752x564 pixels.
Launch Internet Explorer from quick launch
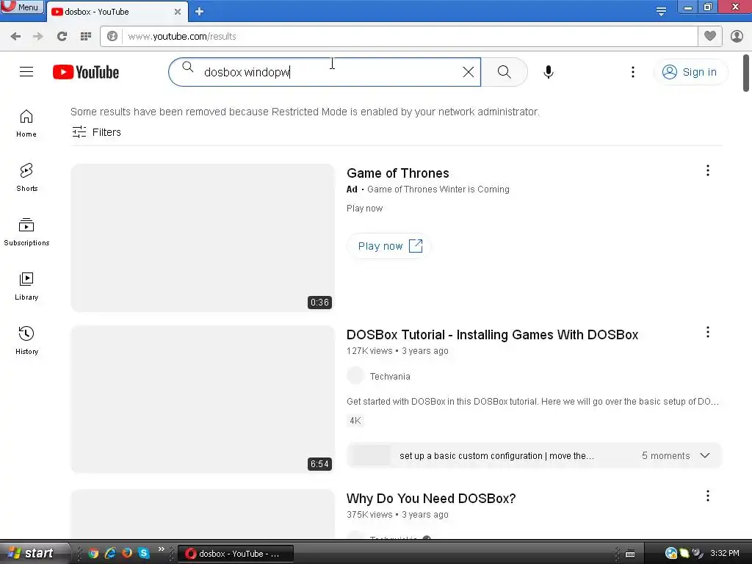click(x=110, y=553)
